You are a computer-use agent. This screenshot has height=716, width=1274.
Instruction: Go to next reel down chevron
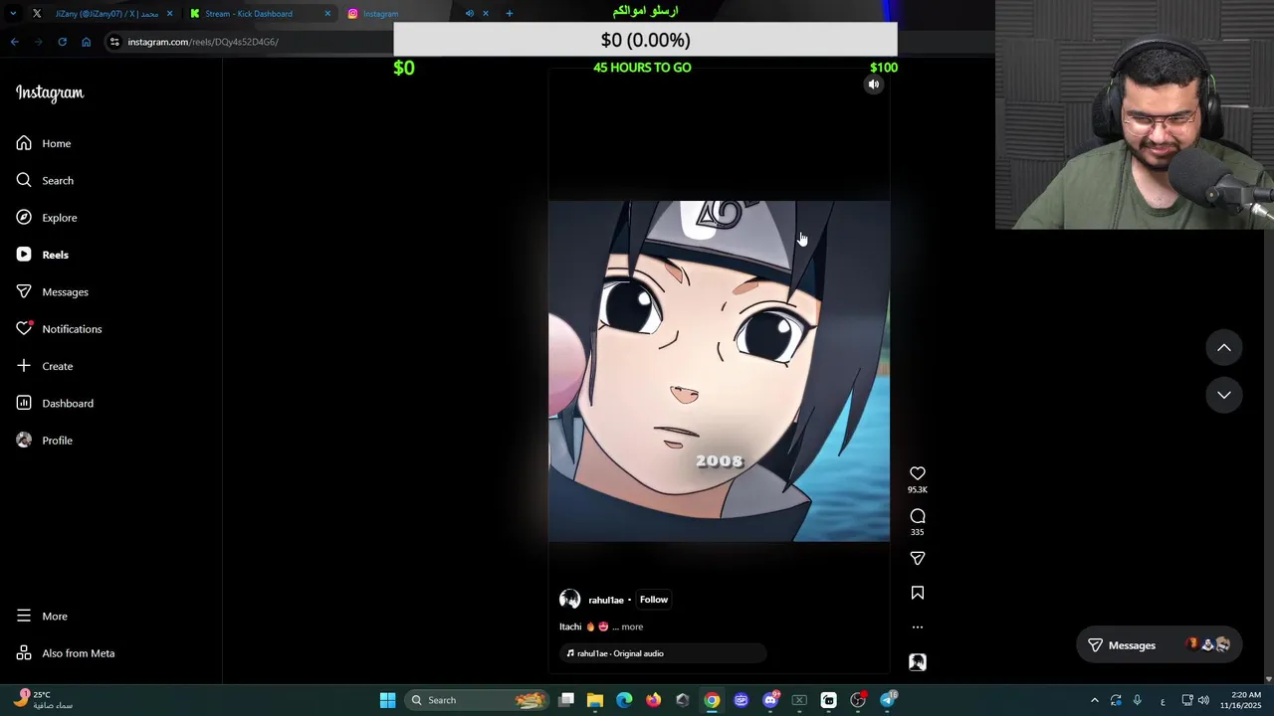[x=1224, y=395]
